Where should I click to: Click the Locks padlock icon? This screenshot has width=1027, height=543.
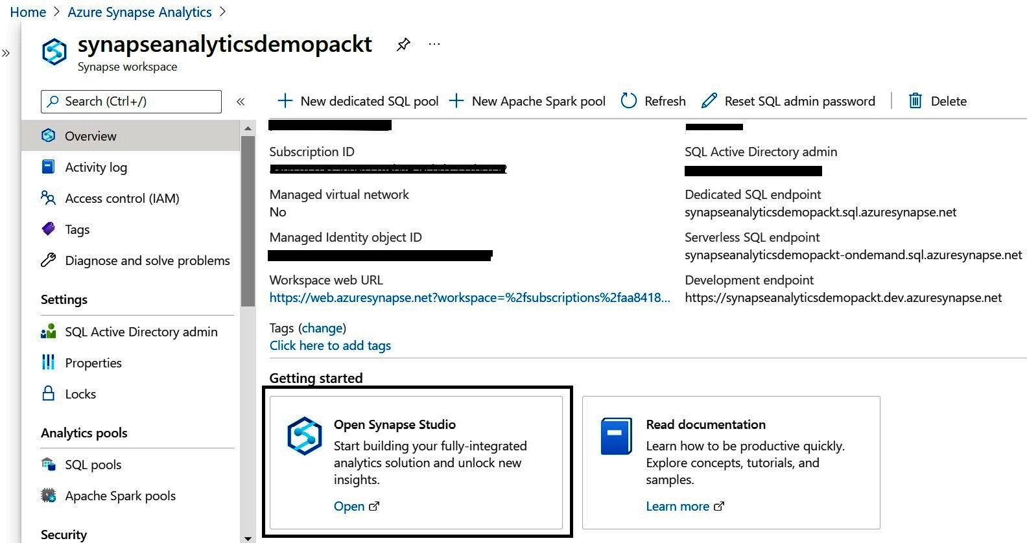(48, 393)
